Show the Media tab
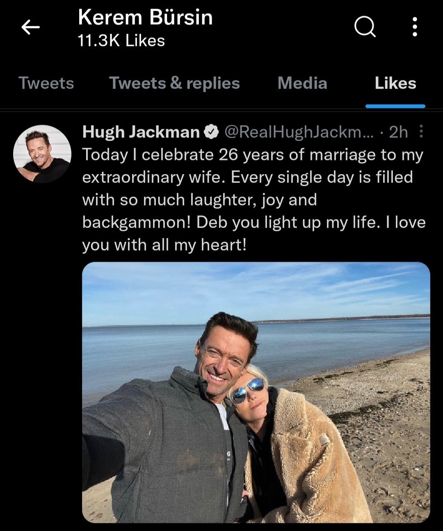 pyautogui.click(x=302, y=83)
